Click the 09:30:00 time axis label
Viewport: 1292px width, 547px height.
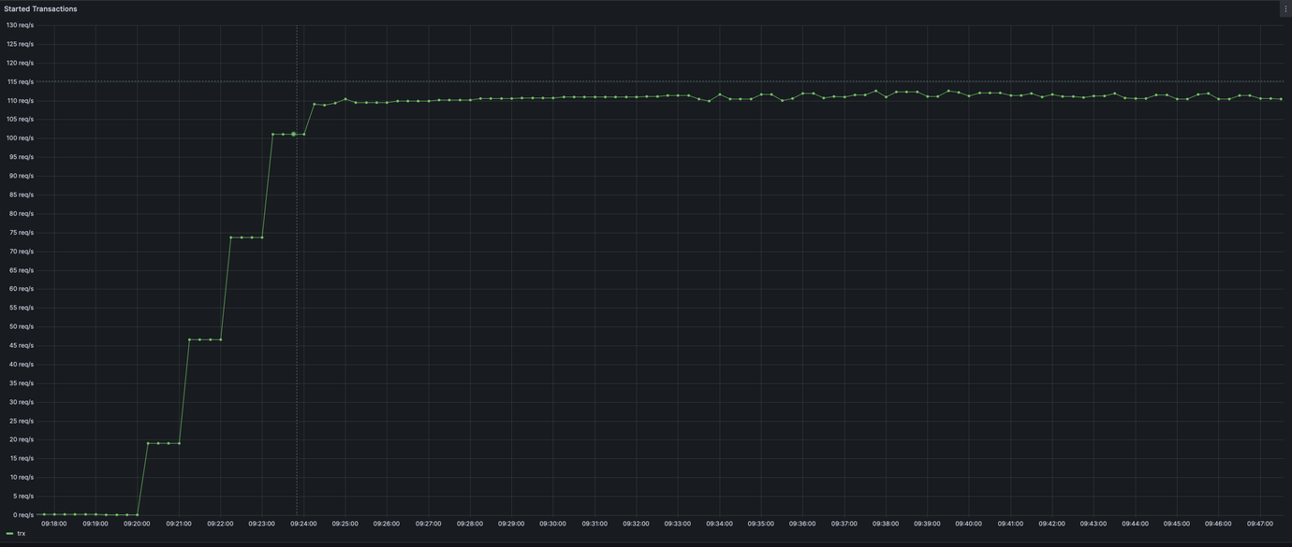(x=552, y=524)
